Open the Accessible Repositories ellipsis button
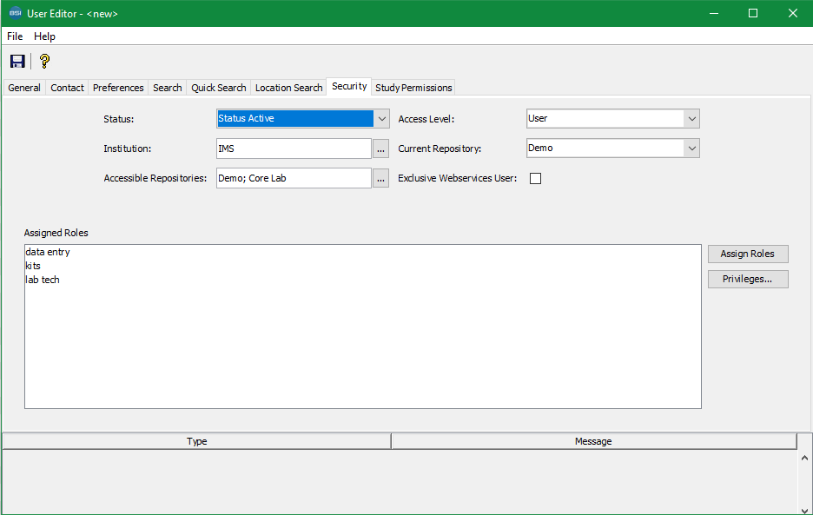 (380, 178)
